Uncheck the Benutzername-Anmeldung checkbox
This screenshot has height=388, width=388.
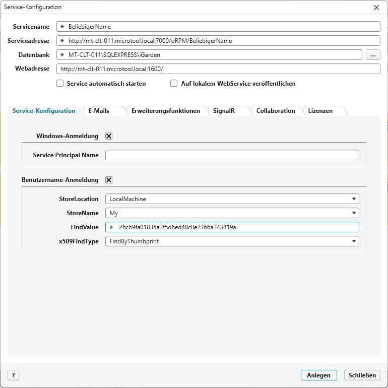pos(109,180)
